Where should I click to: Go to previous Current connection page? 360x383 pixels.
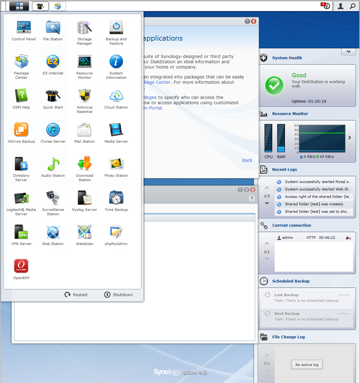click(267, 244)
